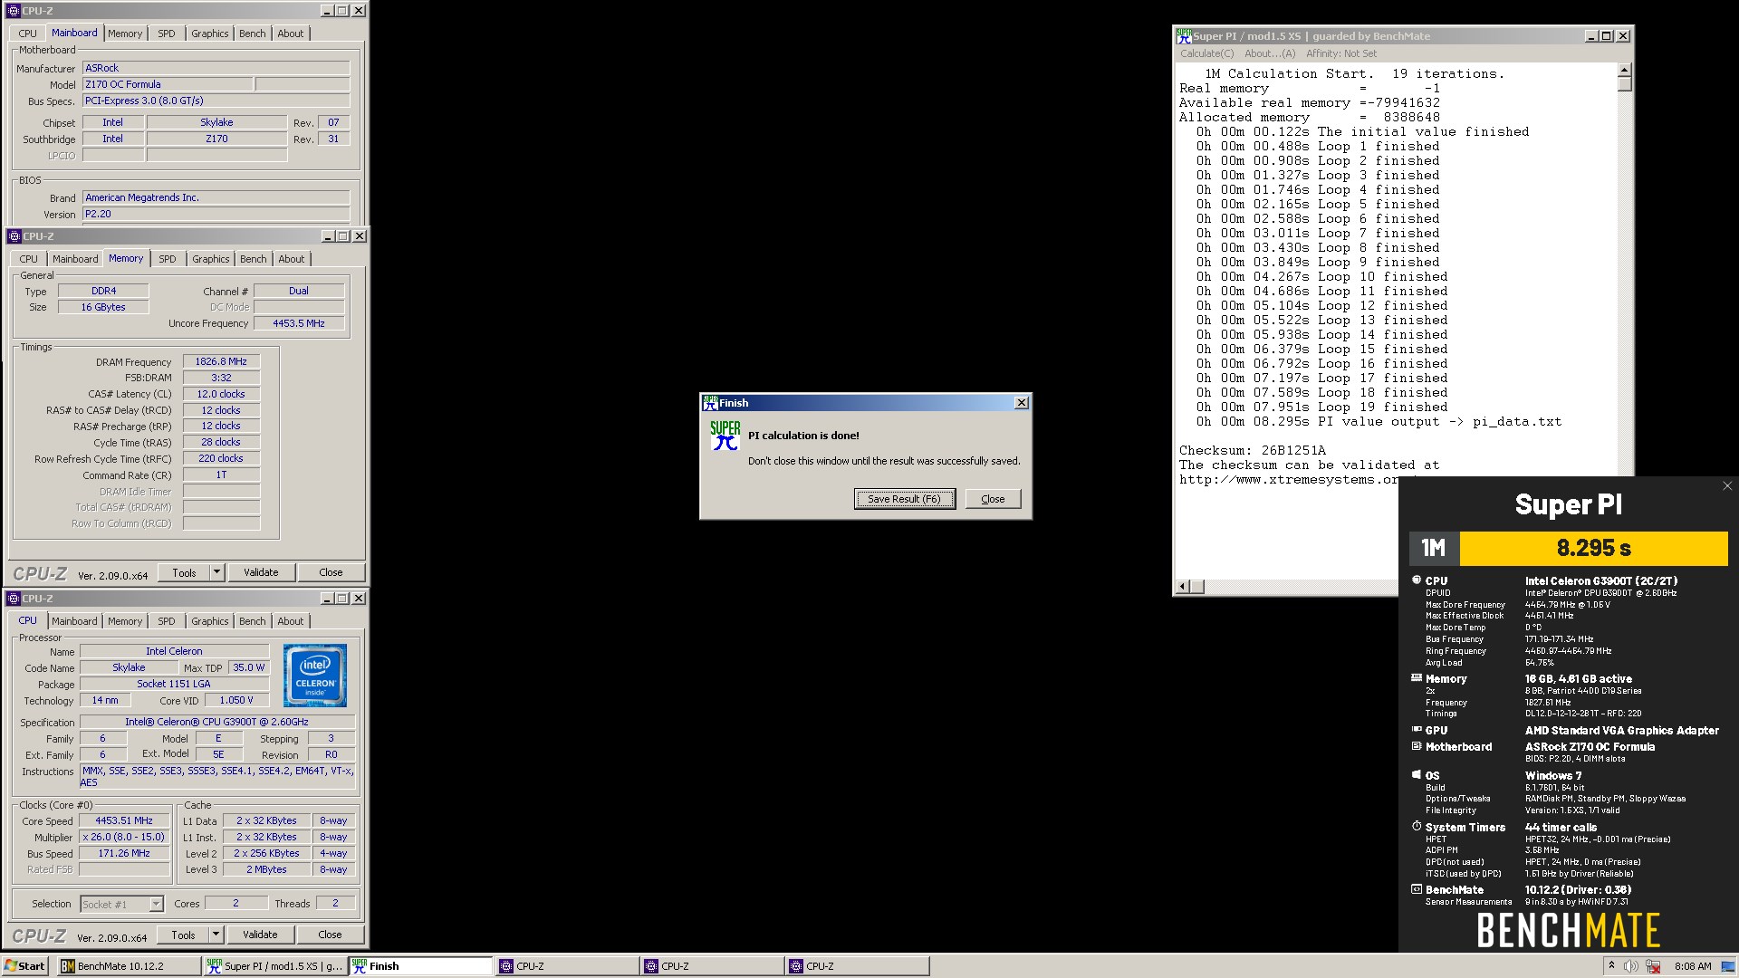Click Finish taskbar button
The height and width of the screenshot is (978, 1739).
click(421, 966)
